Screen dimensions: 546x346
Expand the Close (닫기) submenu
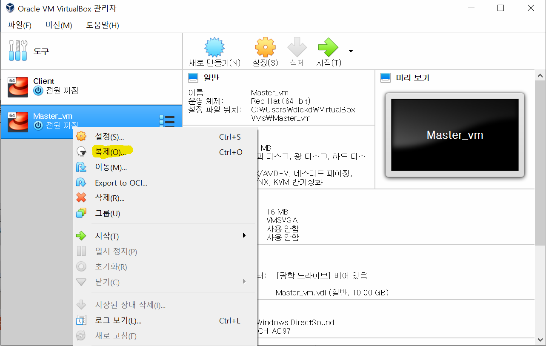coord(165,282)
